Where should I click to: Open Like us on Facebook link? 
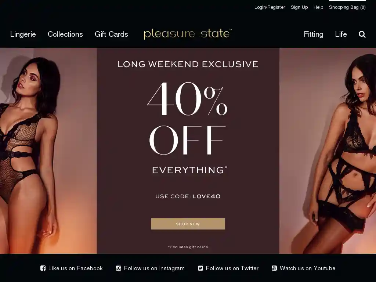pos(72,268)
